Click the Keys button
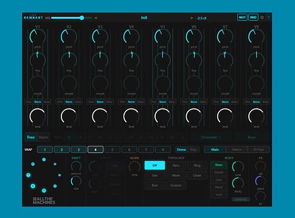Screen dimensions: 295x218 tap(252, 137)
